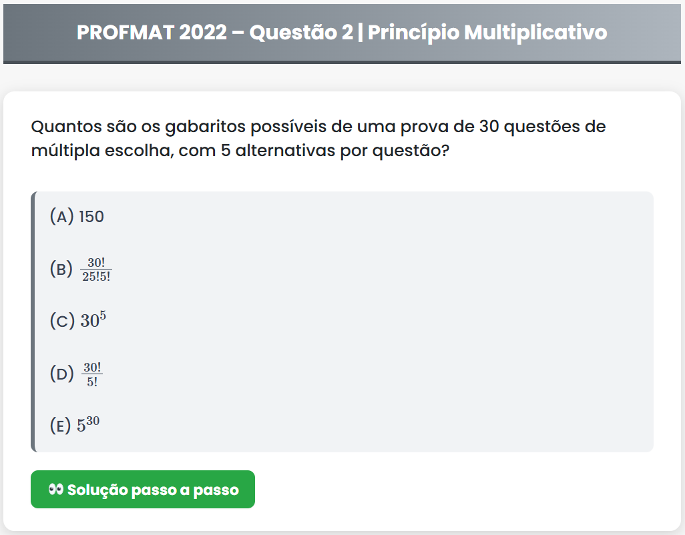
Task: Click the fraction 30!/25!5! in option B
Action: [96, 270]
